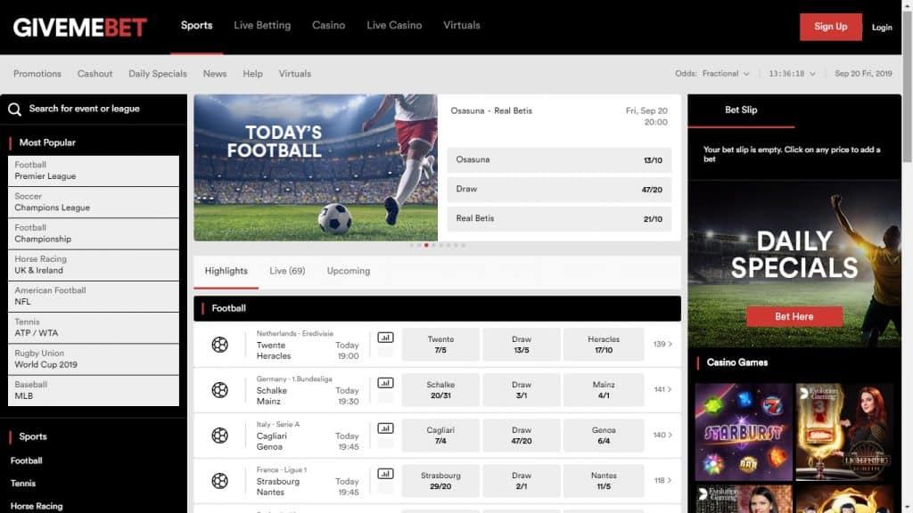Open stats icon for Strasbourg vs Nantes

tap(385, 474)
